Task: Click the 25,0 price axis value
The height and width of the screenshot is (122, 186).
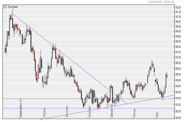Action: [178, 80]
